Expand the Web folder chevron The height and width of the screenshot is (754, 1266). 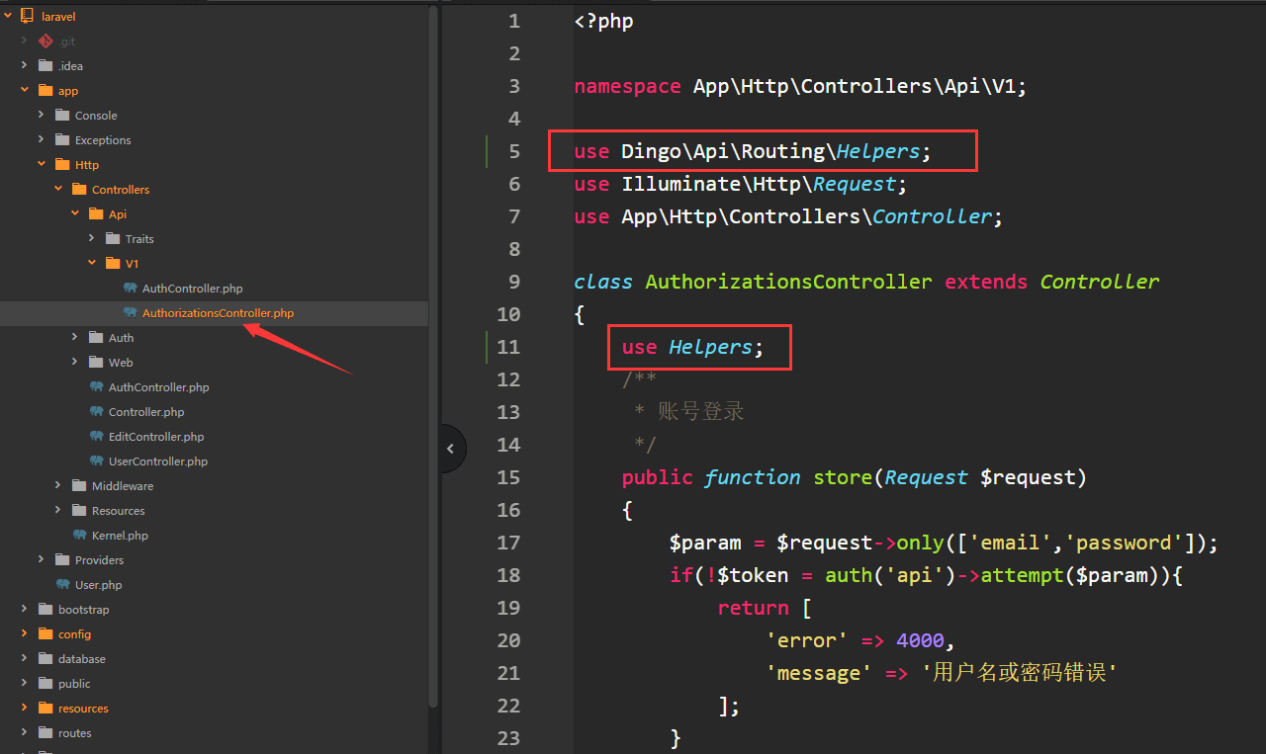click(74, 363)
